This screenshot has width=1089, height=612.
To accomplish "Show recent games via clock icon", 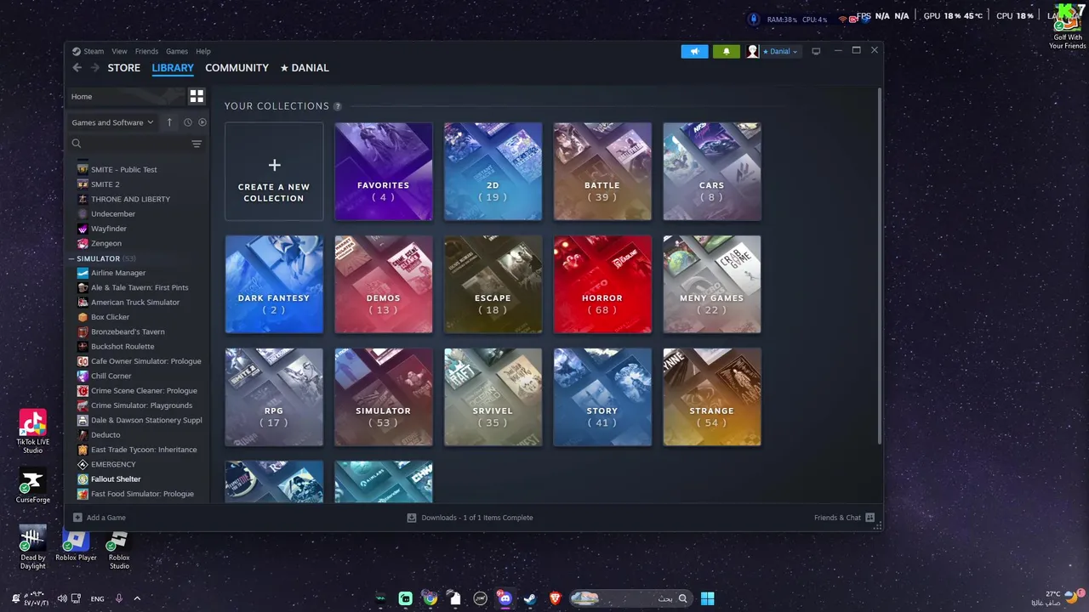I will pyautogui.click(x=188, y=122).
